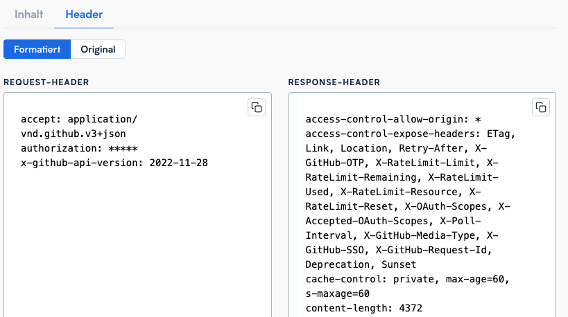
Task: Switch to the Inhalt tab
Action: point(29,14)
